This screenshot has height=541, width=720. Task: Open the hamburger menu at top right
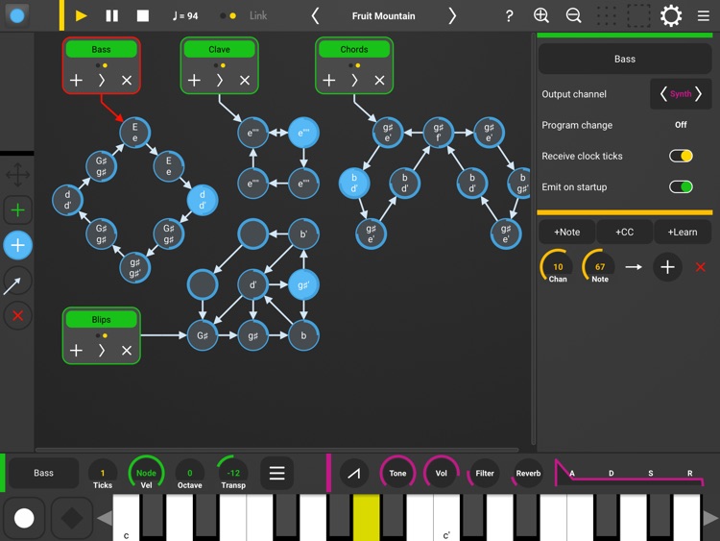[704, 16]
